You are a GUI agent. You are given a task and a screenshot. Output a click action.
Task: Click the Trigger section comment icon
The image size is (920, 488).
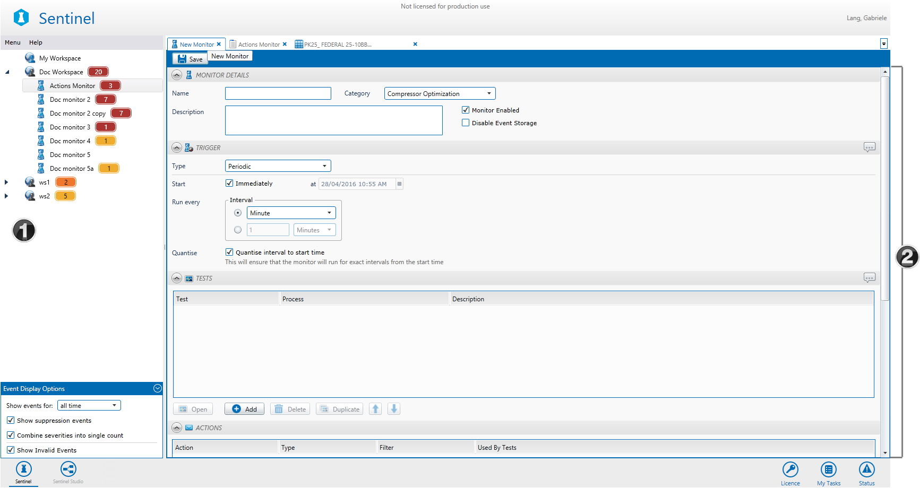[869, 147]
